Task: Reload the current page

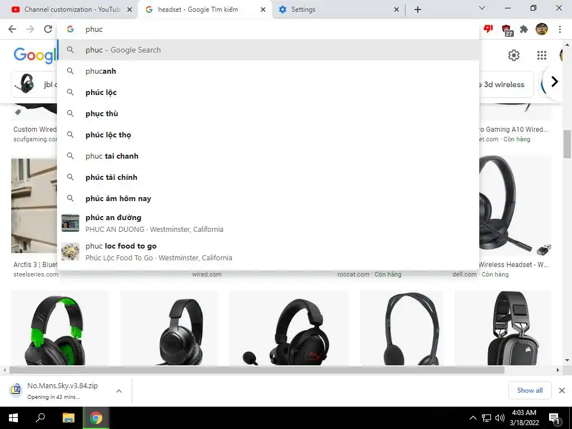Action: (48, 29)
